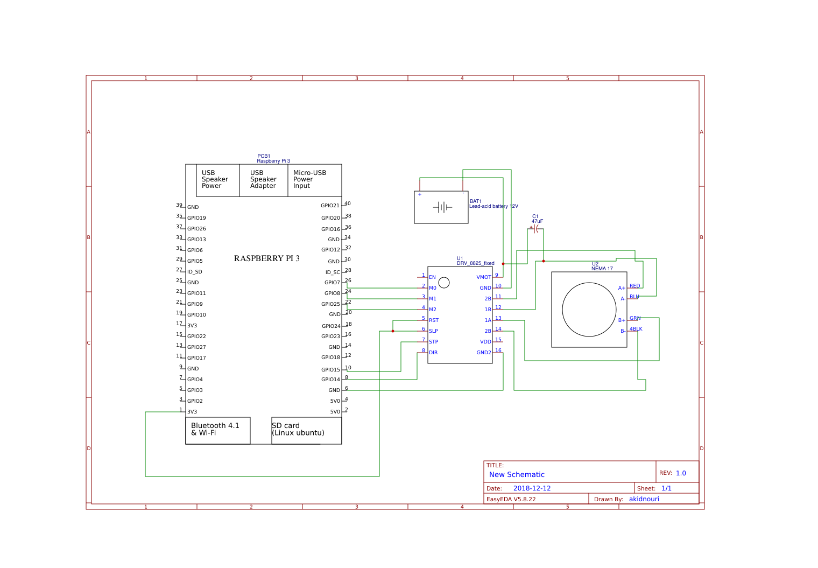Click the New Schematic title text

point(517,474)
